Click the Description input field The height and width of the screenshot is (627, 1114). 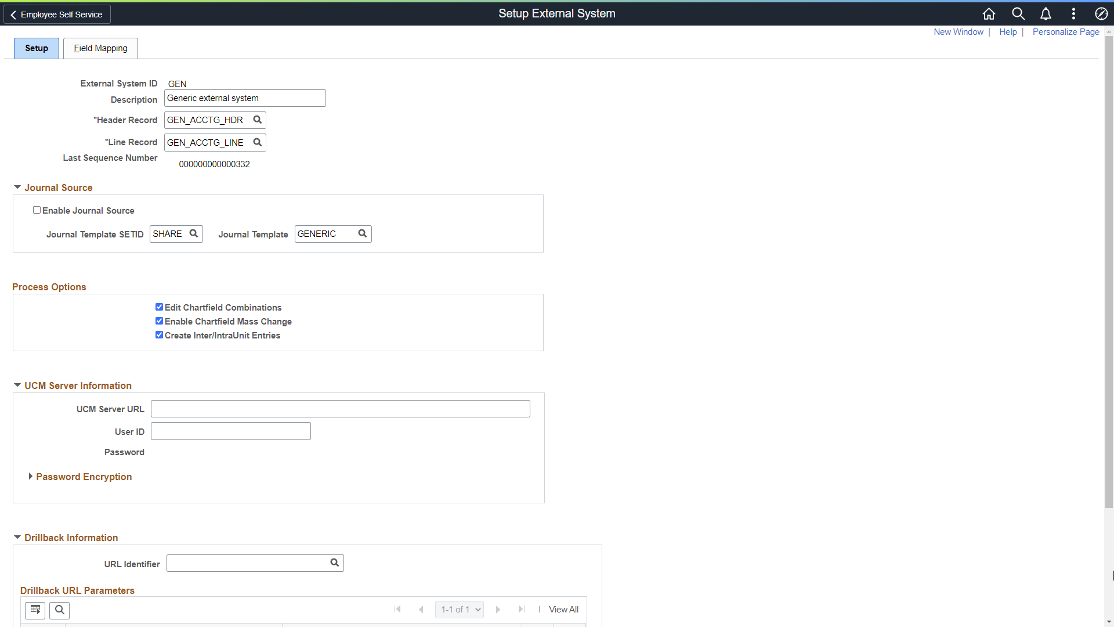[x=244, y=98]
